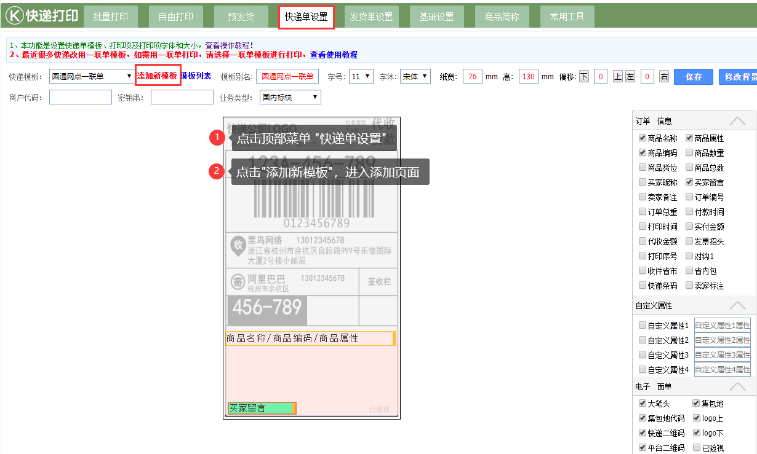Screen dimensions: 757x454
Task: Uncheck 商品编码 checkbox
Action: coord(643,152)
